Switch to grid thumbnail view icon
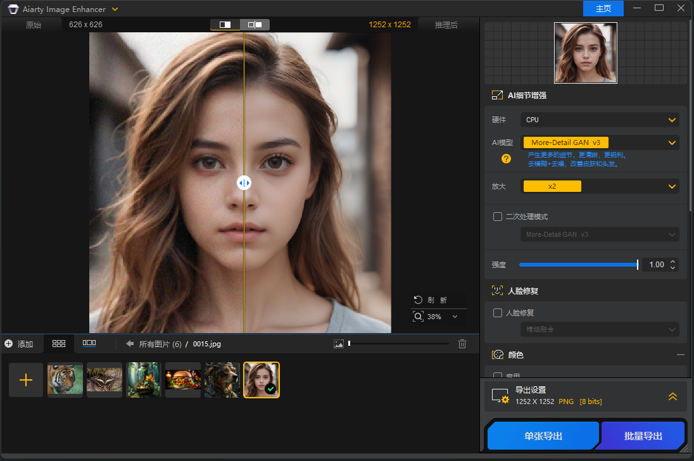 tap(59, 343)
